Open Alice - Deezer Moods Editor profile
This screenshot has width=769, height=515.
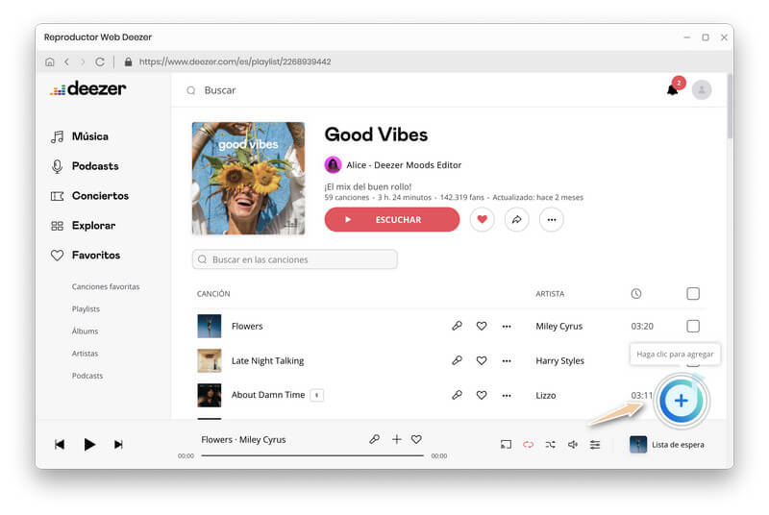tap(404, 165)
